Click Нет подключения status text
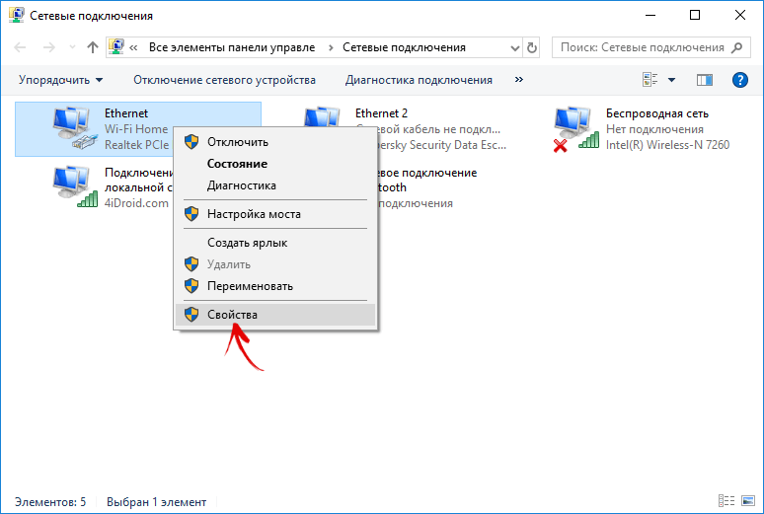Screen dimensions: 764x514 point(654,129)
